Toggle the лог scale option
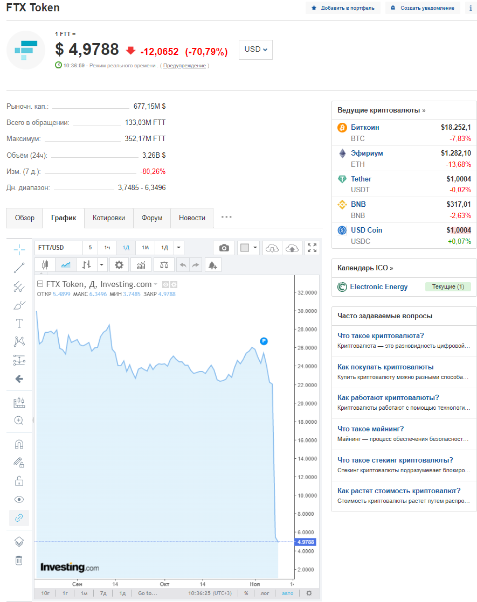Viewport: 477px width, 602px height. coord(265,593)
